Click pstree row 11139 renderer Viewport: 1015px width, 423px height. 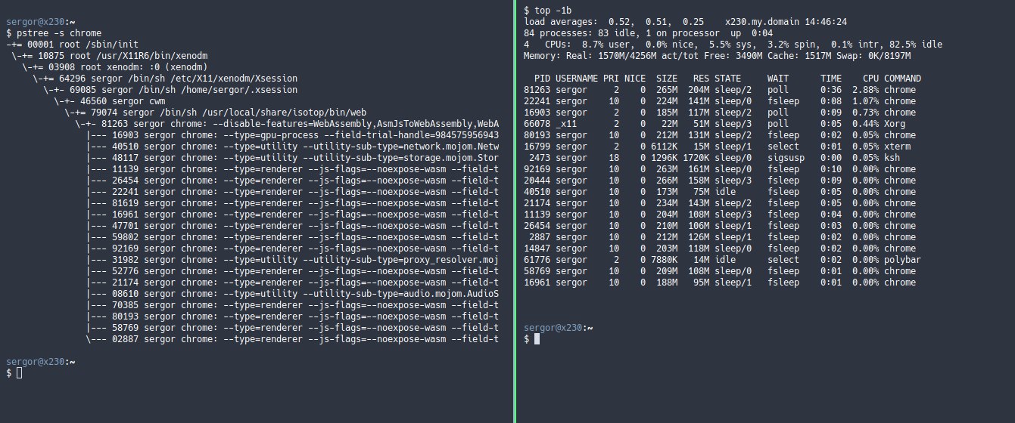pyautogui.click(x=291, y=169)
